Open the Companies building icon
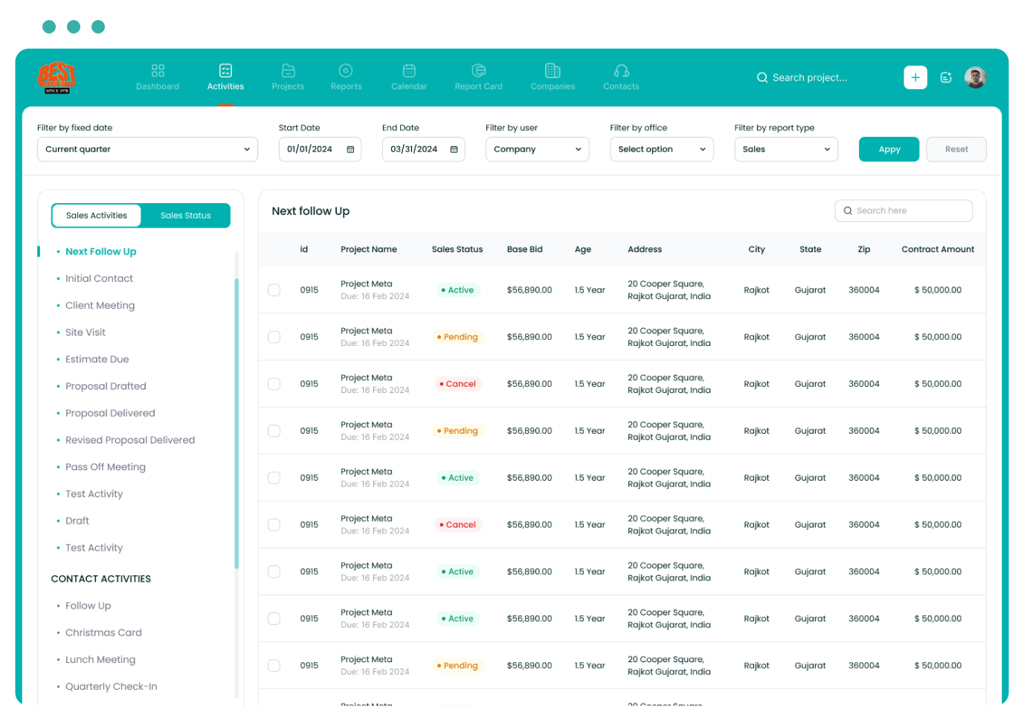1024x721 pixels. pos(553,71)
